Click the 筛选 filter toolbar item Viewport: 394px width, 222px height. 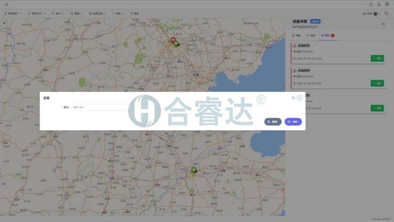[x=134, y=14]
